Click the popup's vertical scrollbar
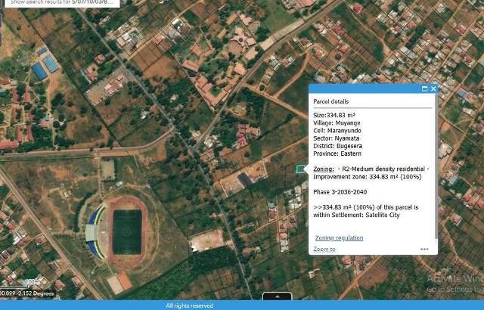Screen dimensions: 484x310 436,167
